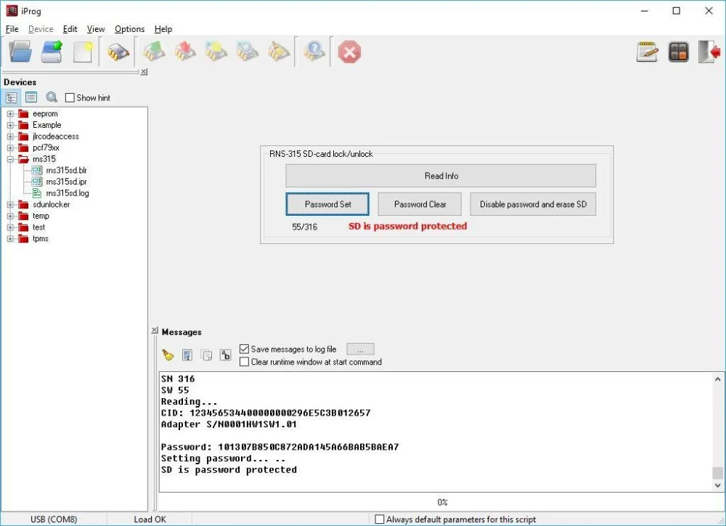Open the calculator icon in the toolbar
Screen dimensions: 726x526
coord(678,52)
